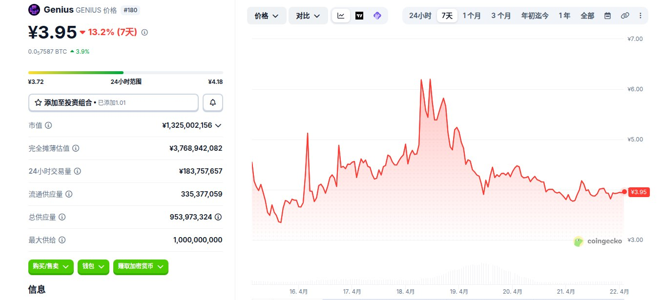Viewport: 664px width, 300px height.
Task: Select 年初迄今 time range
Action: pos(535,16)
